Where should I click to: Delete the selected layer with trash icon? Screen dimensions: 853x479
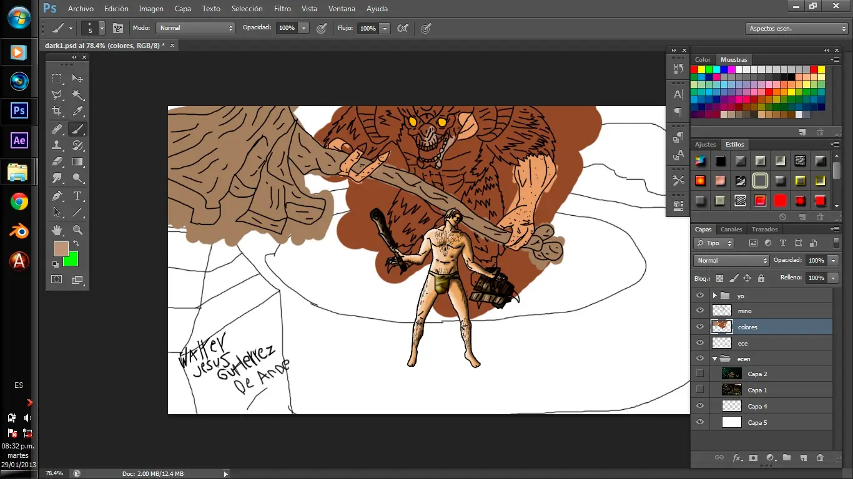point(820,458)
